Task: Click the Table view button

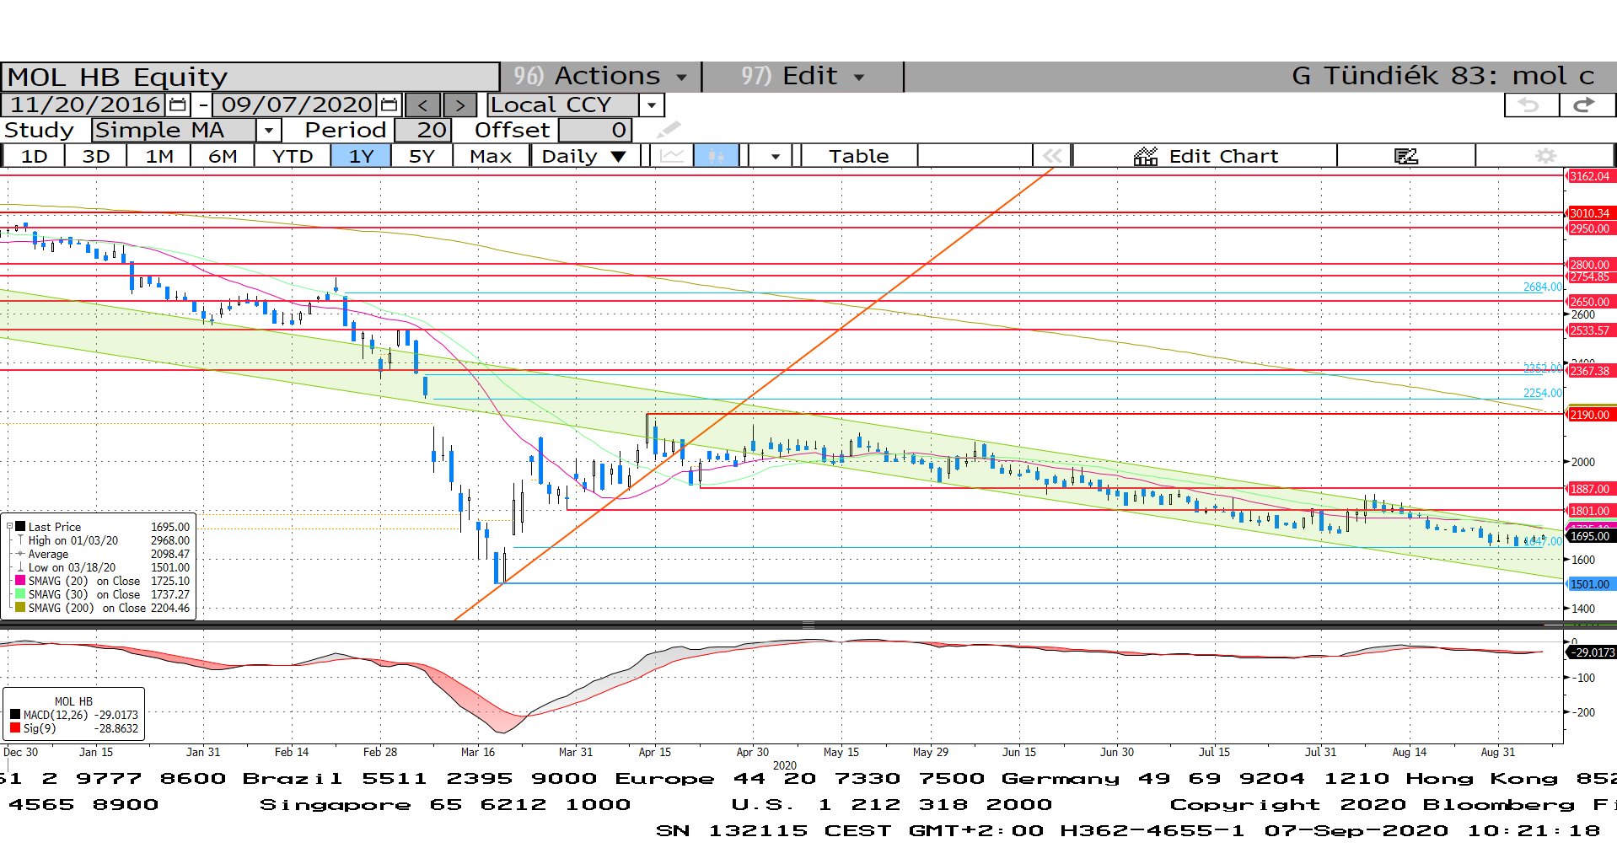Action: click(858, 156)
